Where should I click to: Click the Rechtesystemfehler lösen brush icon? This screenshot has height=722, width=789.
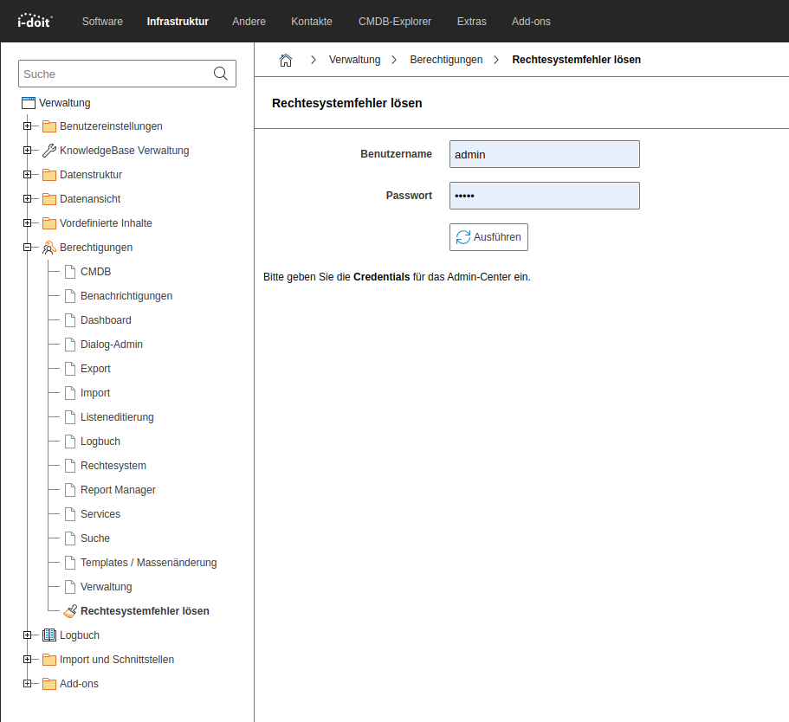click(x=70, y=611)
